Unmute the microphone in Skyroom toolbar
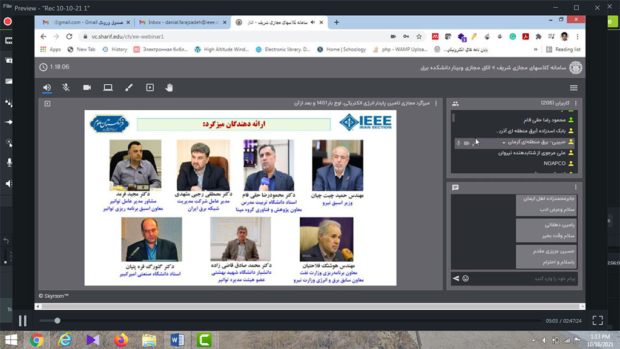Screen dimensions: 620x349 click(x=66, y=87)
